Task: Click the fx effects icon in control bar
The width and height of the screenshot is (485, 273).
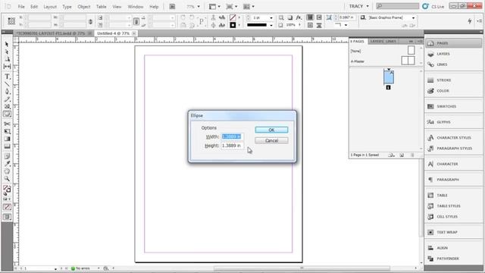Action: coord(299,17)
